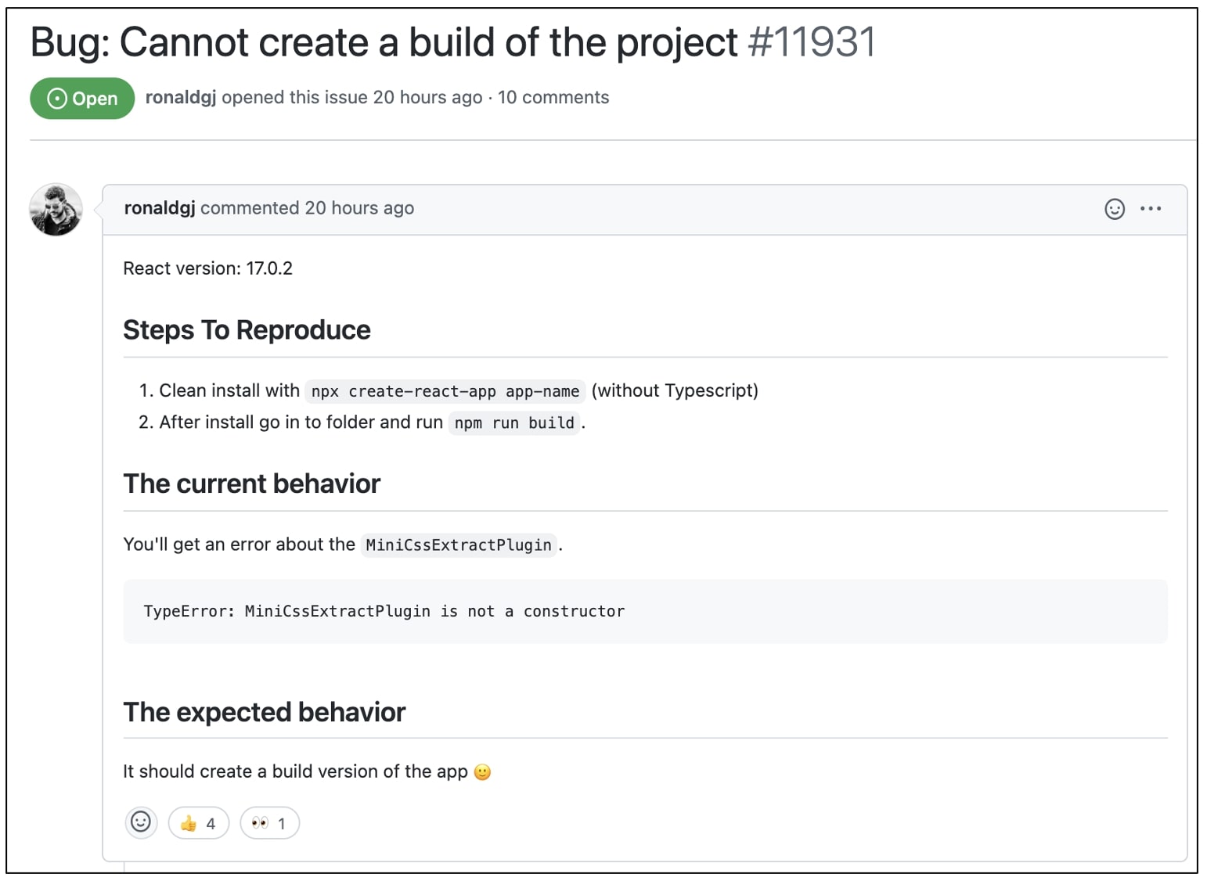This screenshot has height=881, width=1207.
Task: Open the emoji reaction dropdown at comment bottom
Action: coord(141,822)
